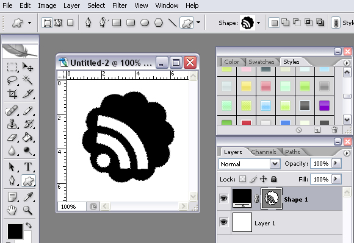354x243 pixels.
Task: Choose Line shape in options bar
Action: (x=173, y=23)
